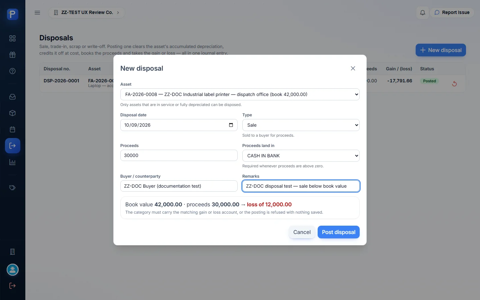This screenshot has width=480, height=300.
Task: Open the Asset dropdown selector
Action: point(240,94)
